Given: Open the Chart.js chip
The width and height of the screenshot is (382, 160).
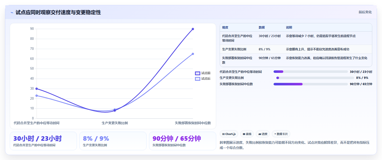Looking at the screenshot, I should pos(229,134).
